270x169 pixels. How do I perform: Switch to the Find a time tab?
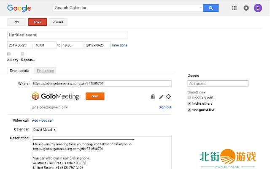pos(45,71)
